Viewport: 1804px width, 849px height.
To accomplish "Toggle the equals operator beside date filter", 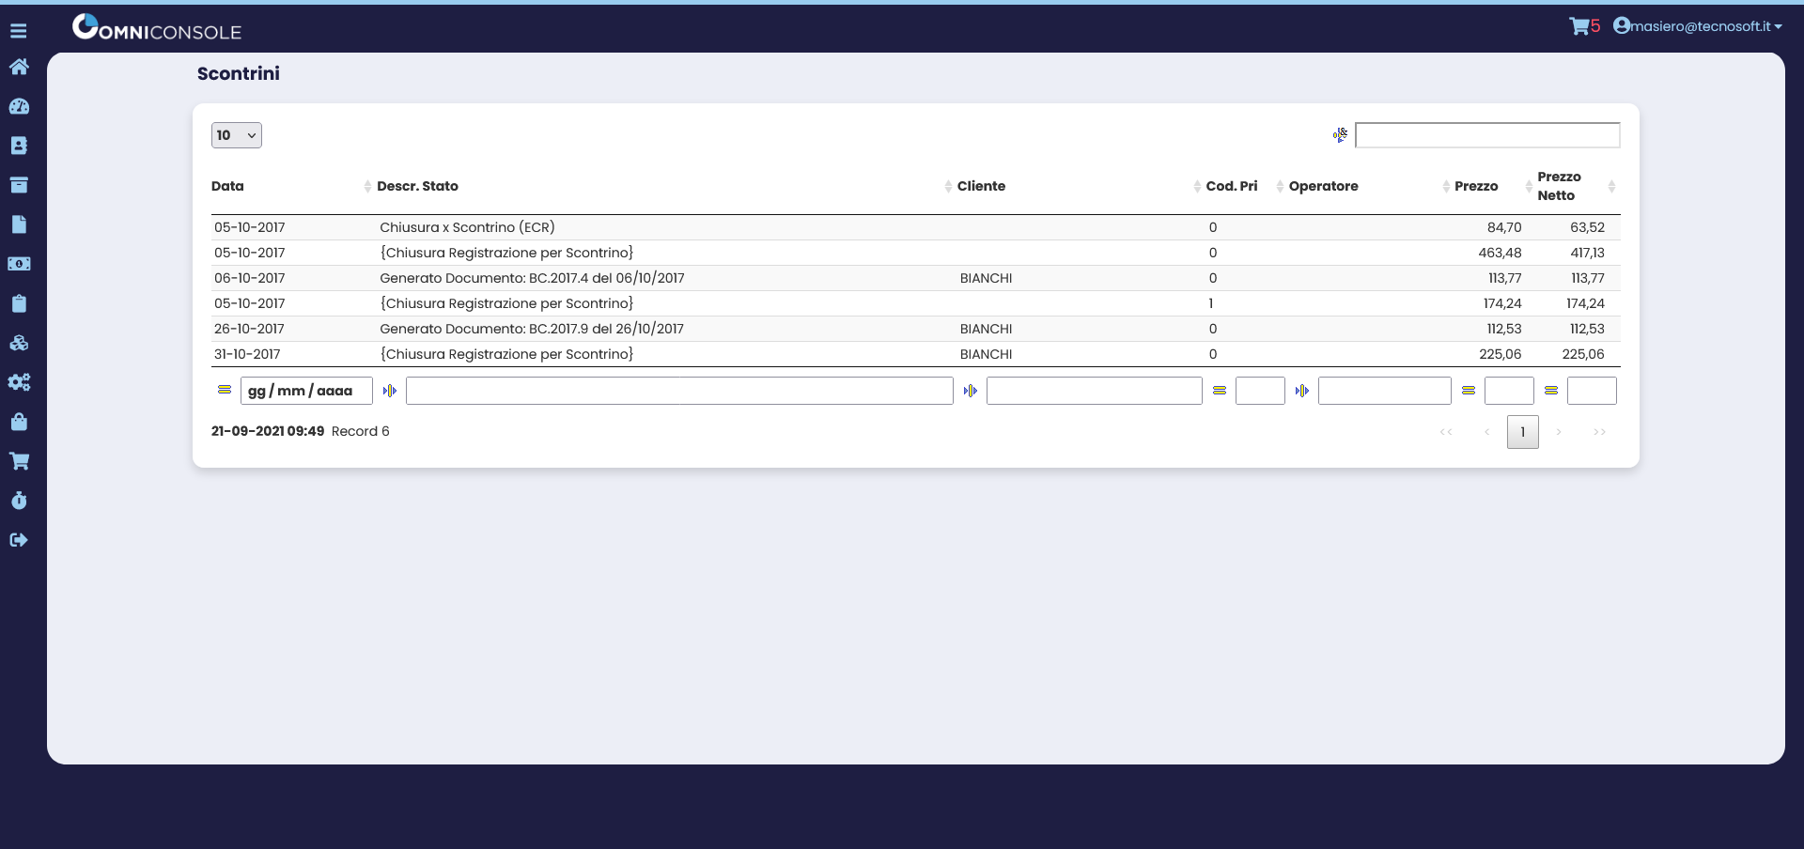I will 225,390.
